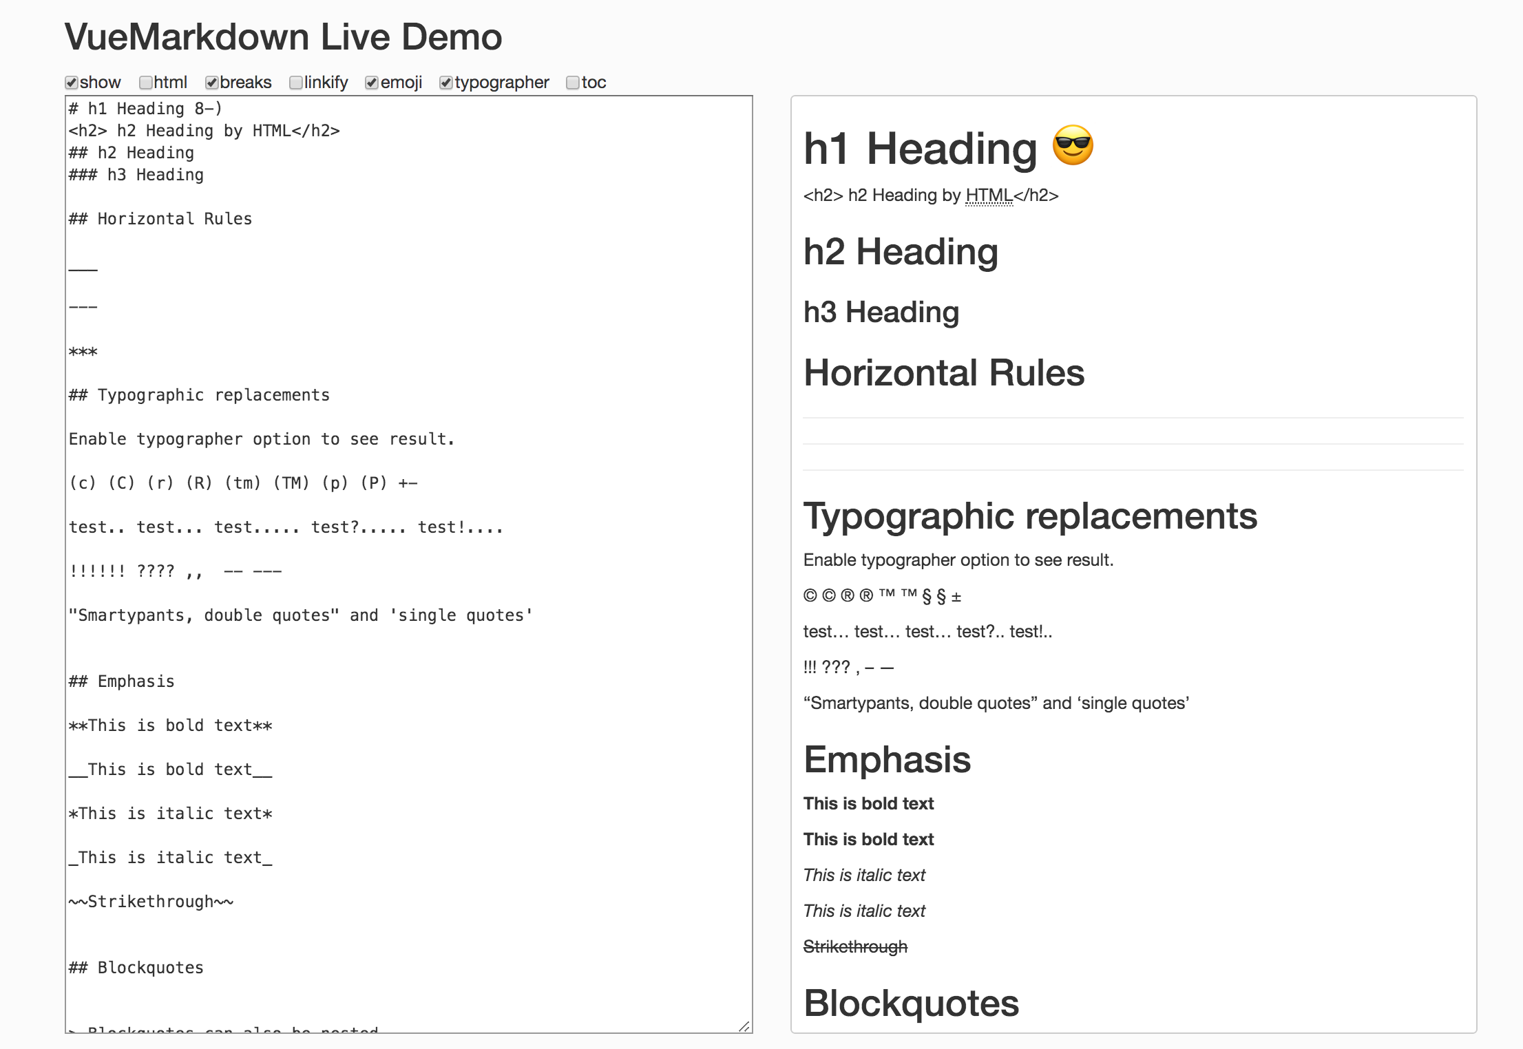
Task: Enable the toc checkbox
Action: [573, 83]
